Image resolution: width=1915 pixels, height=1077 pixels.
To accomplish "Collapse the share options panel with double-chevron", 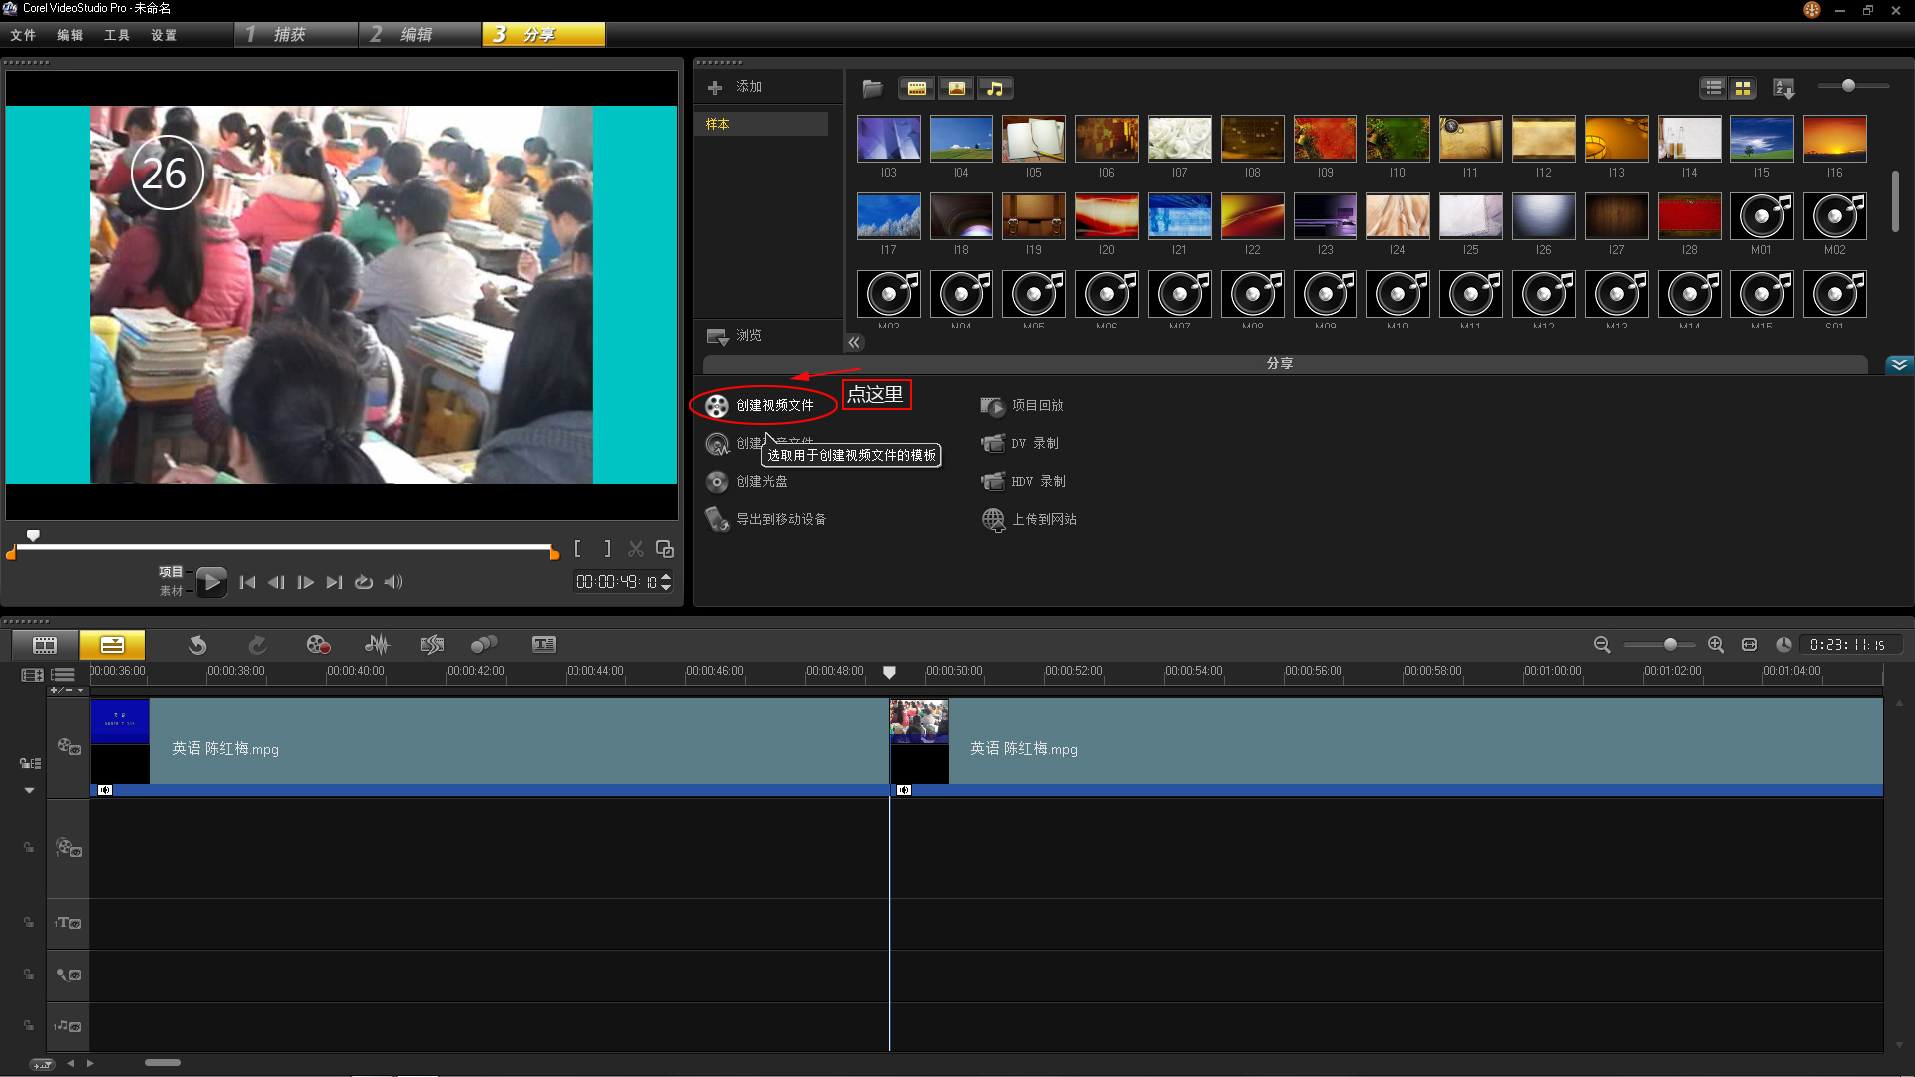I will 1899,364.
